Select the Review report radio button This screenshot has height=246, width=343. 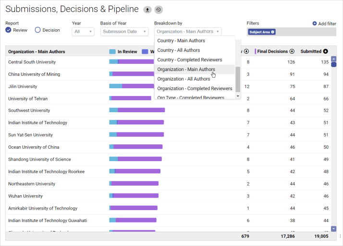pos(9,30)
